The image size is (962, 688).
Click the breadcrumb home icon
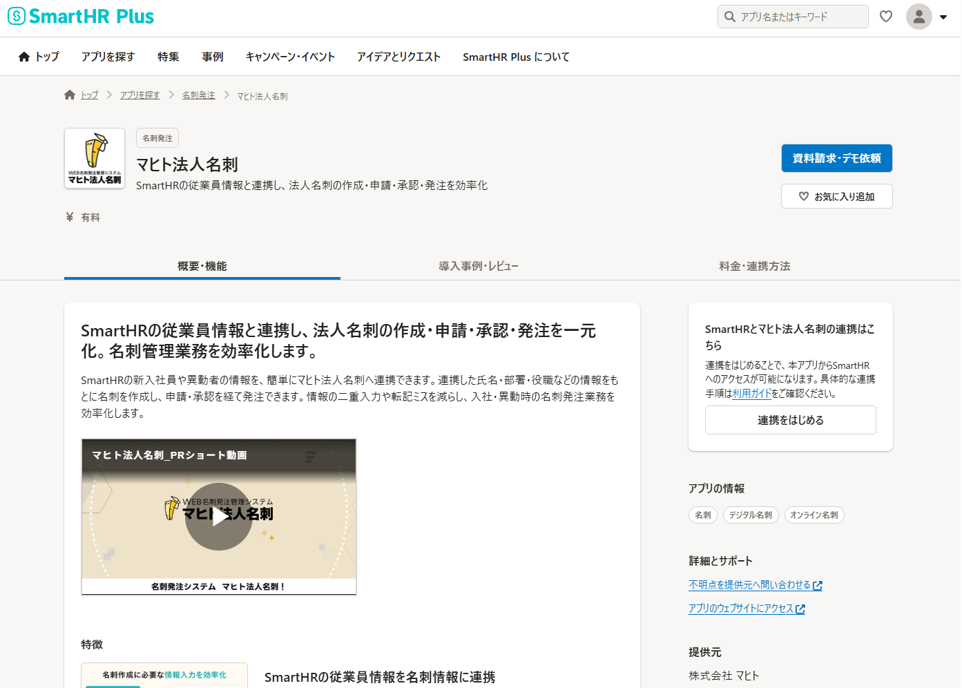[x=70, y=95]
